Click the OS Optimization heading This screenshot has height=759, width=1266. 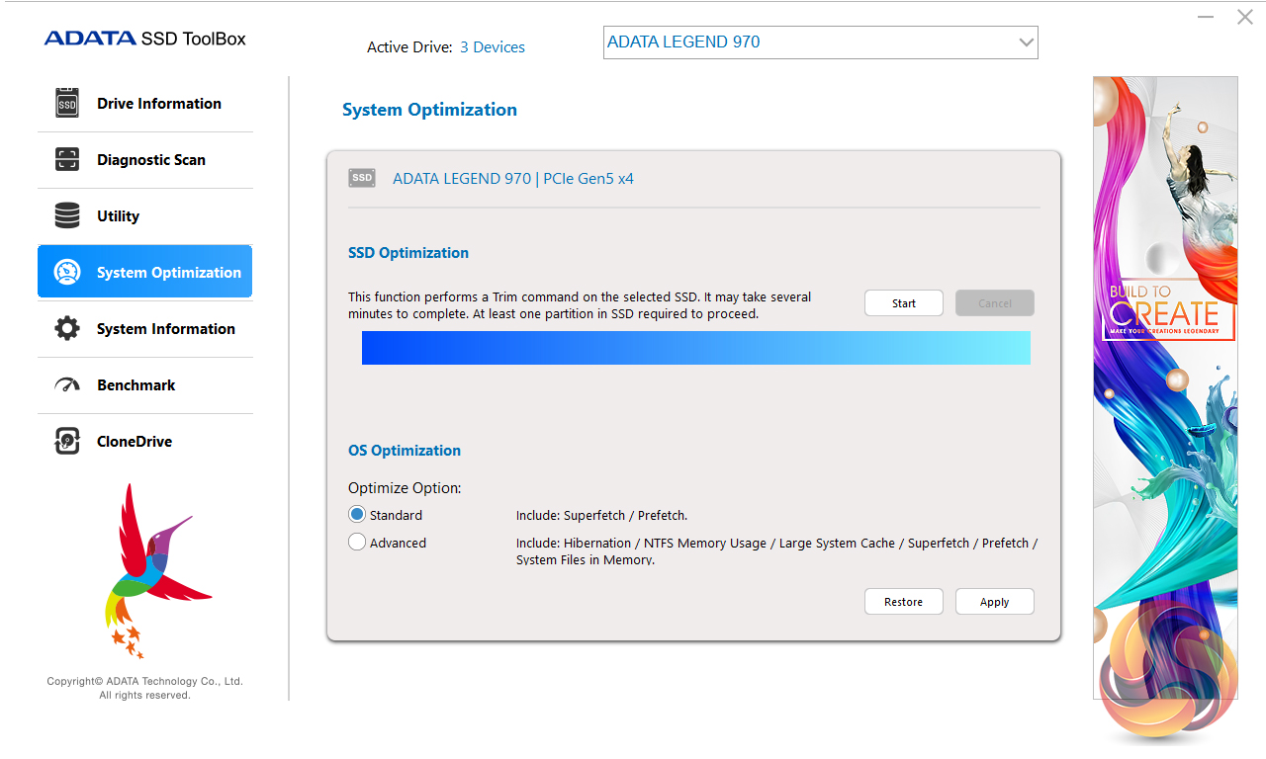[x=405, y=451]
